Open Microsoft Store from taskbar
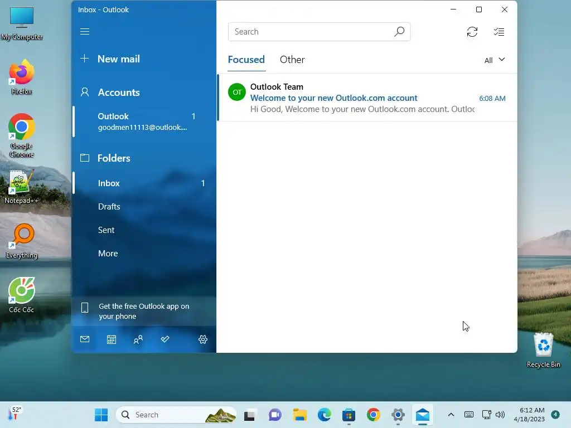 [349, 415]
